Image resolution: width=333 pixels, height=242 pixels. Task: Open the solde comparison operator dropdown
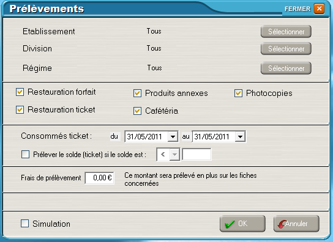click(x=174, y=155)
